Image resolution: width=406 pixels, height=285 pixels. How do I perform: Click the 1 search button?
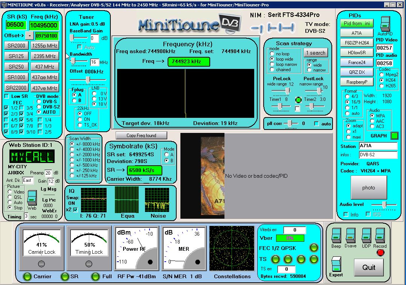tap(316, 53)
